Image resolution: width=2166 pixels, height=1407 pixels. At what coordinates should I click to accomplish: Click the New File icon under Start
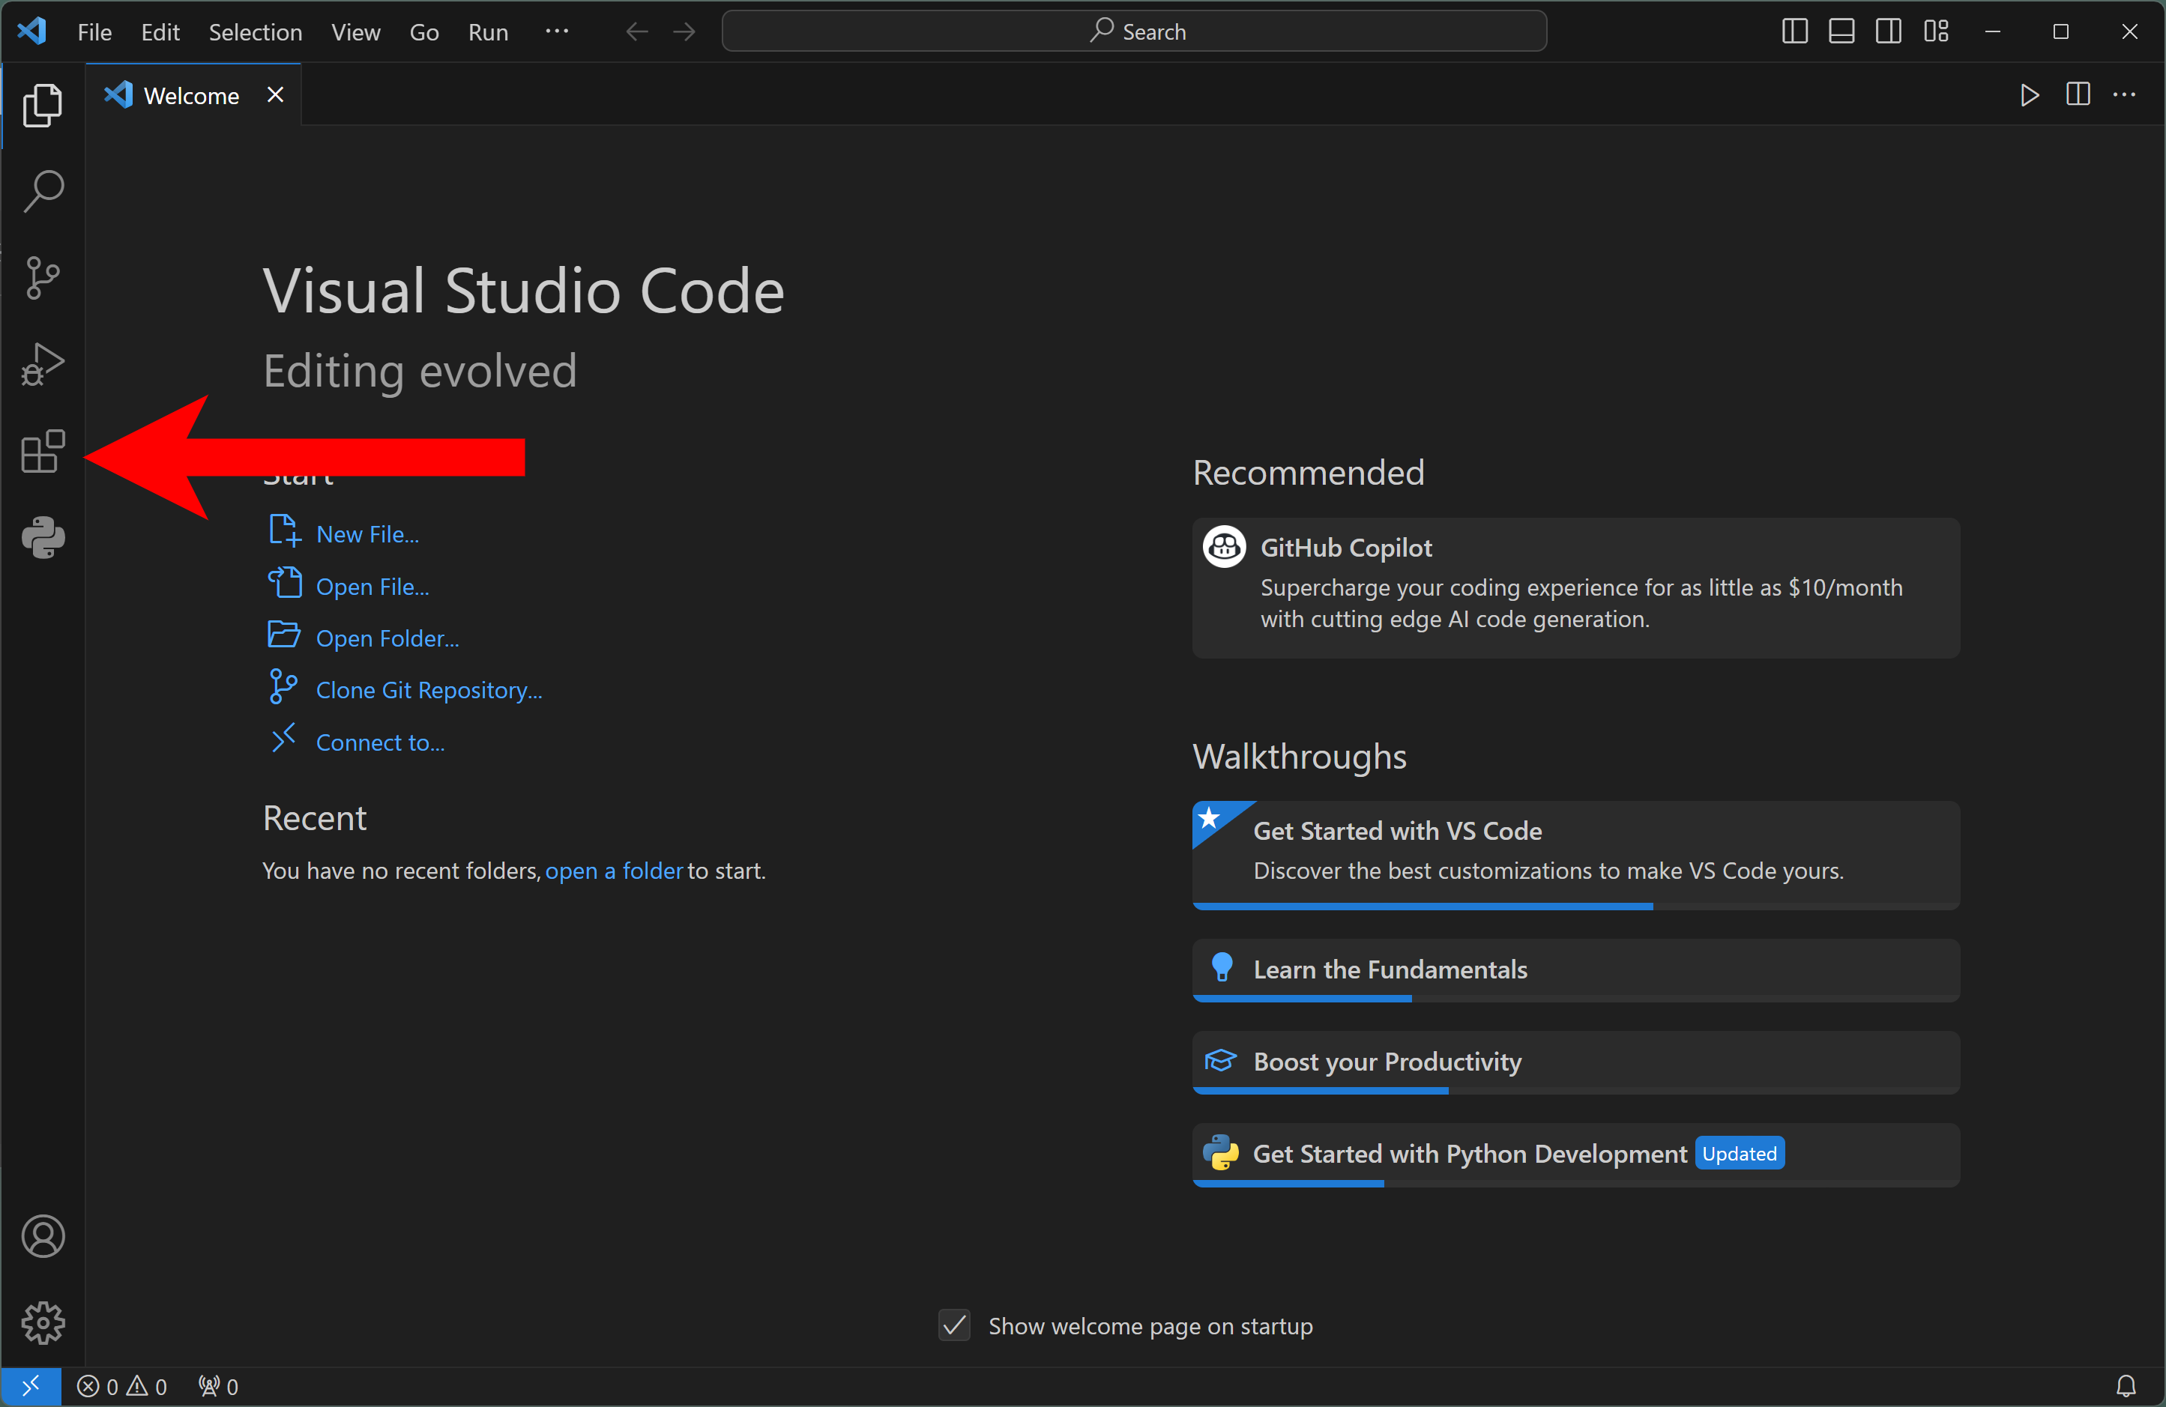[x=284, y=530]
